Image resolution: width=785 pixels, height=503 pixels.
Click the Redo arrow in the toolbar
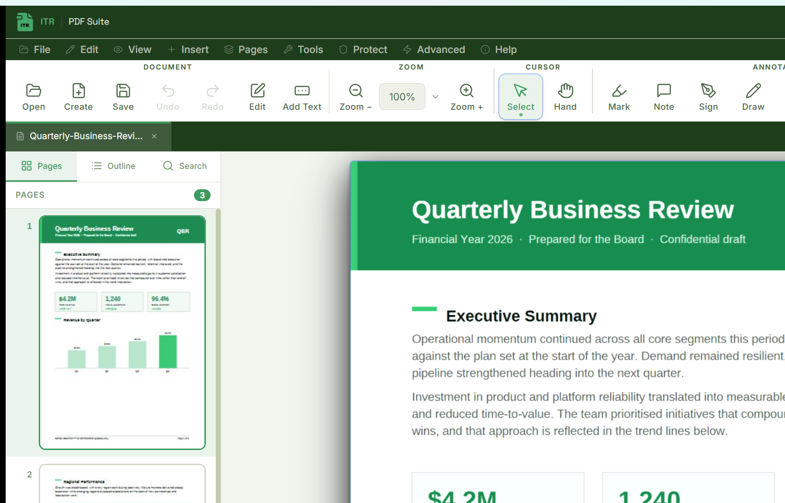tap(212, 97)
